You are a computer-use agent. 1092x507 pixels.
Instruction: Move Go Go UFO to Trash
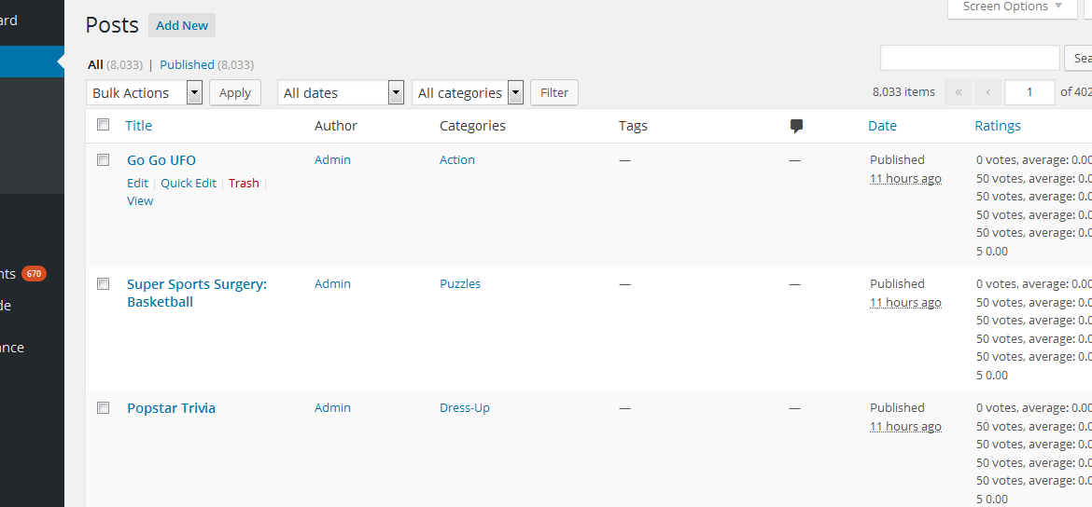244,183
